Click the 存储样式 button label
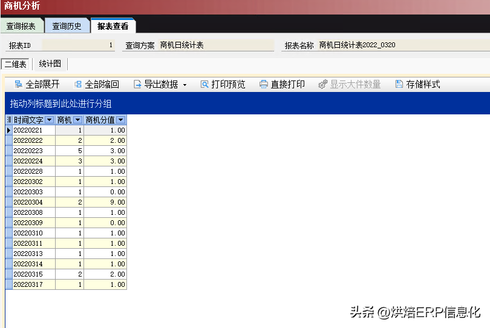The width and height of the screenshot is (490, 328). (x=423, y=84)
